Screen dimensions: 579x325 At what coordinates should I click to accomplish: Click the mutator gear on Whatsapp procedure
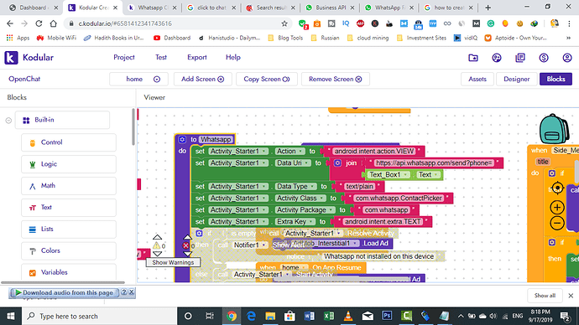(182, 139)
